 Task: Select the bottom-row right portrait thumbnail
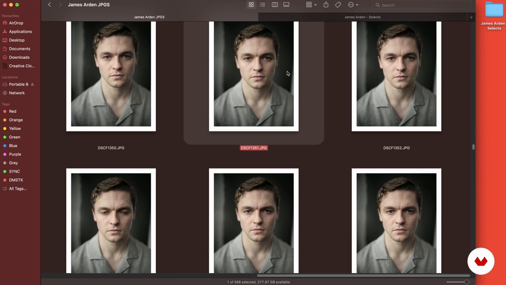pyautogui.click(x=396, y=221)
